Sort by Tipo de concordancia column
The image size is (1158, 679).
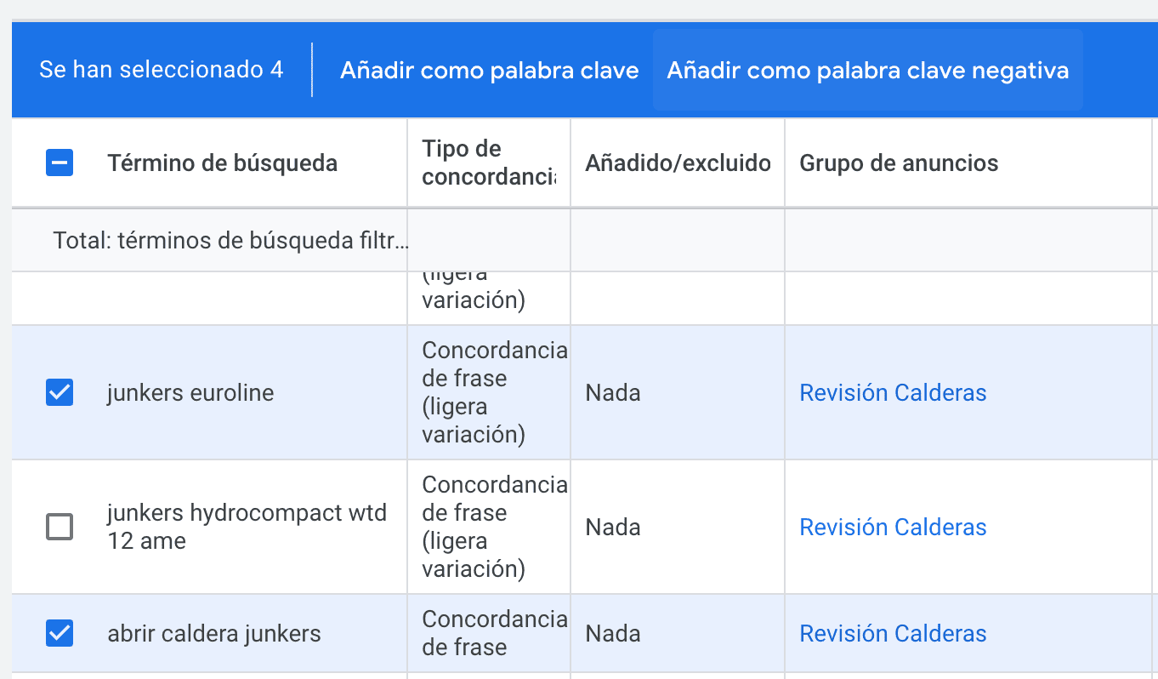(488, 163)
